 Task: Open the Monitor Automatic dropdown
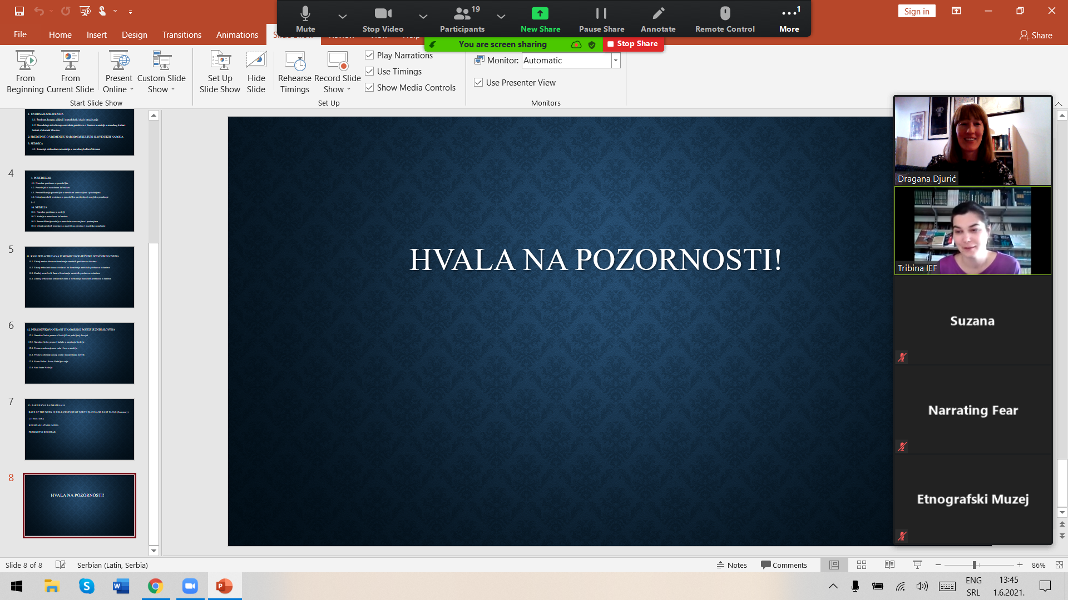point(615,61)
